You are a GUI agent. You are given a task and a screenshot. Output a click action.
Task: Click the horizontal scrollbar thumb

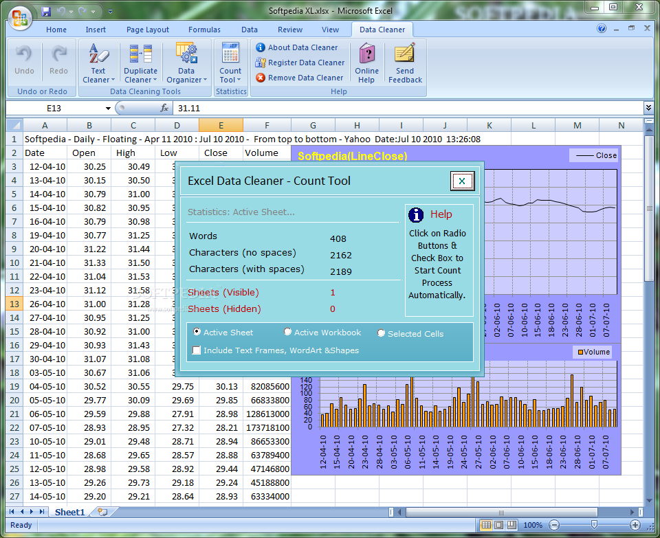501,512
